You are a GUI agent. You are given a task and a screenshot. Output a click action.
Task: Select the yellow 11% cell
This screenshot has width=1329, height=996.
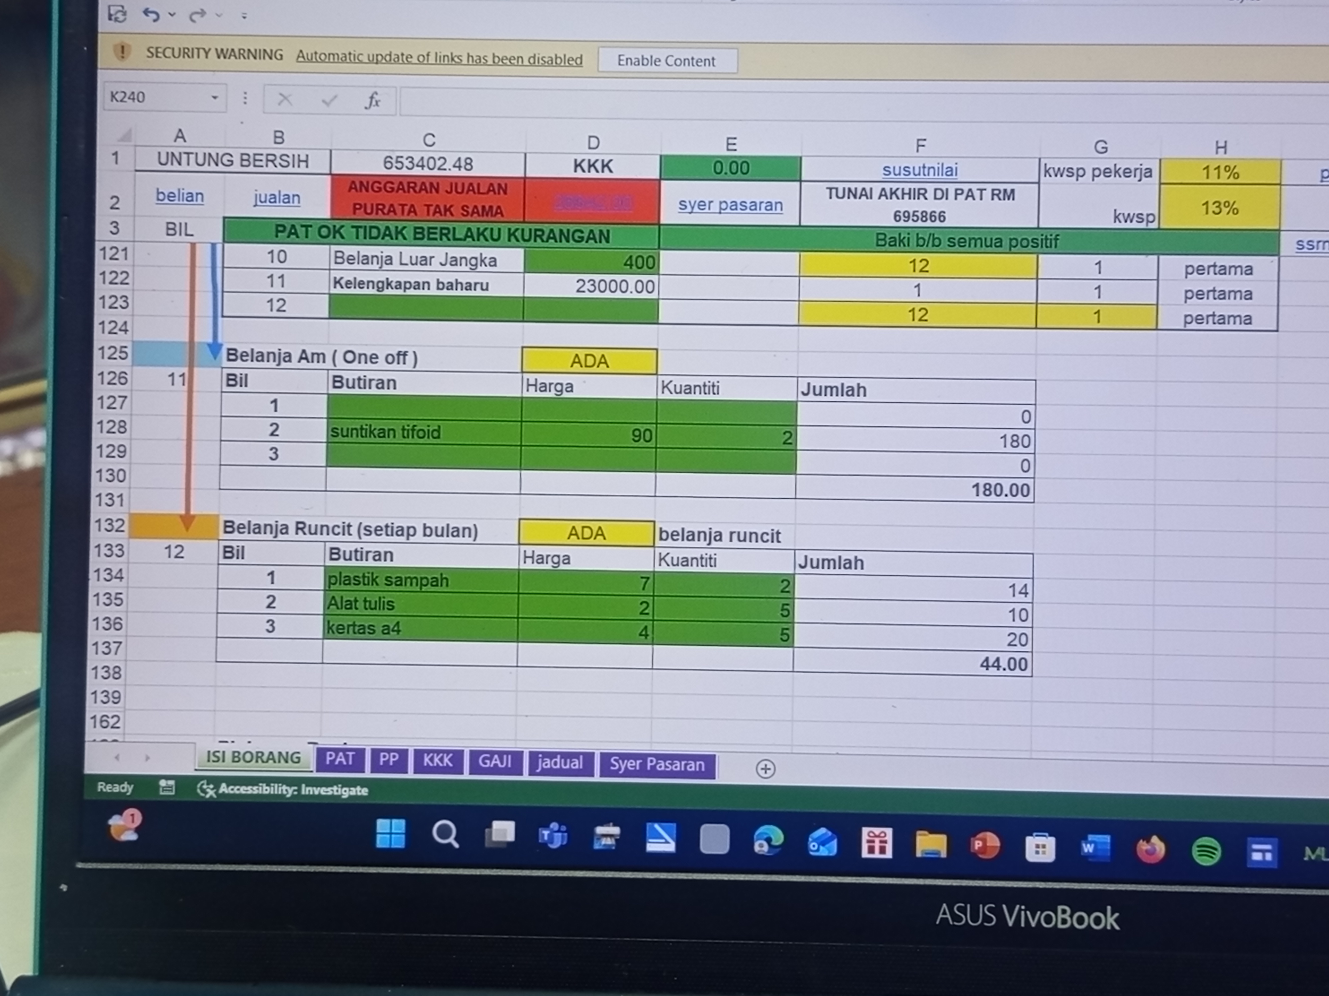click(1220, 172)
